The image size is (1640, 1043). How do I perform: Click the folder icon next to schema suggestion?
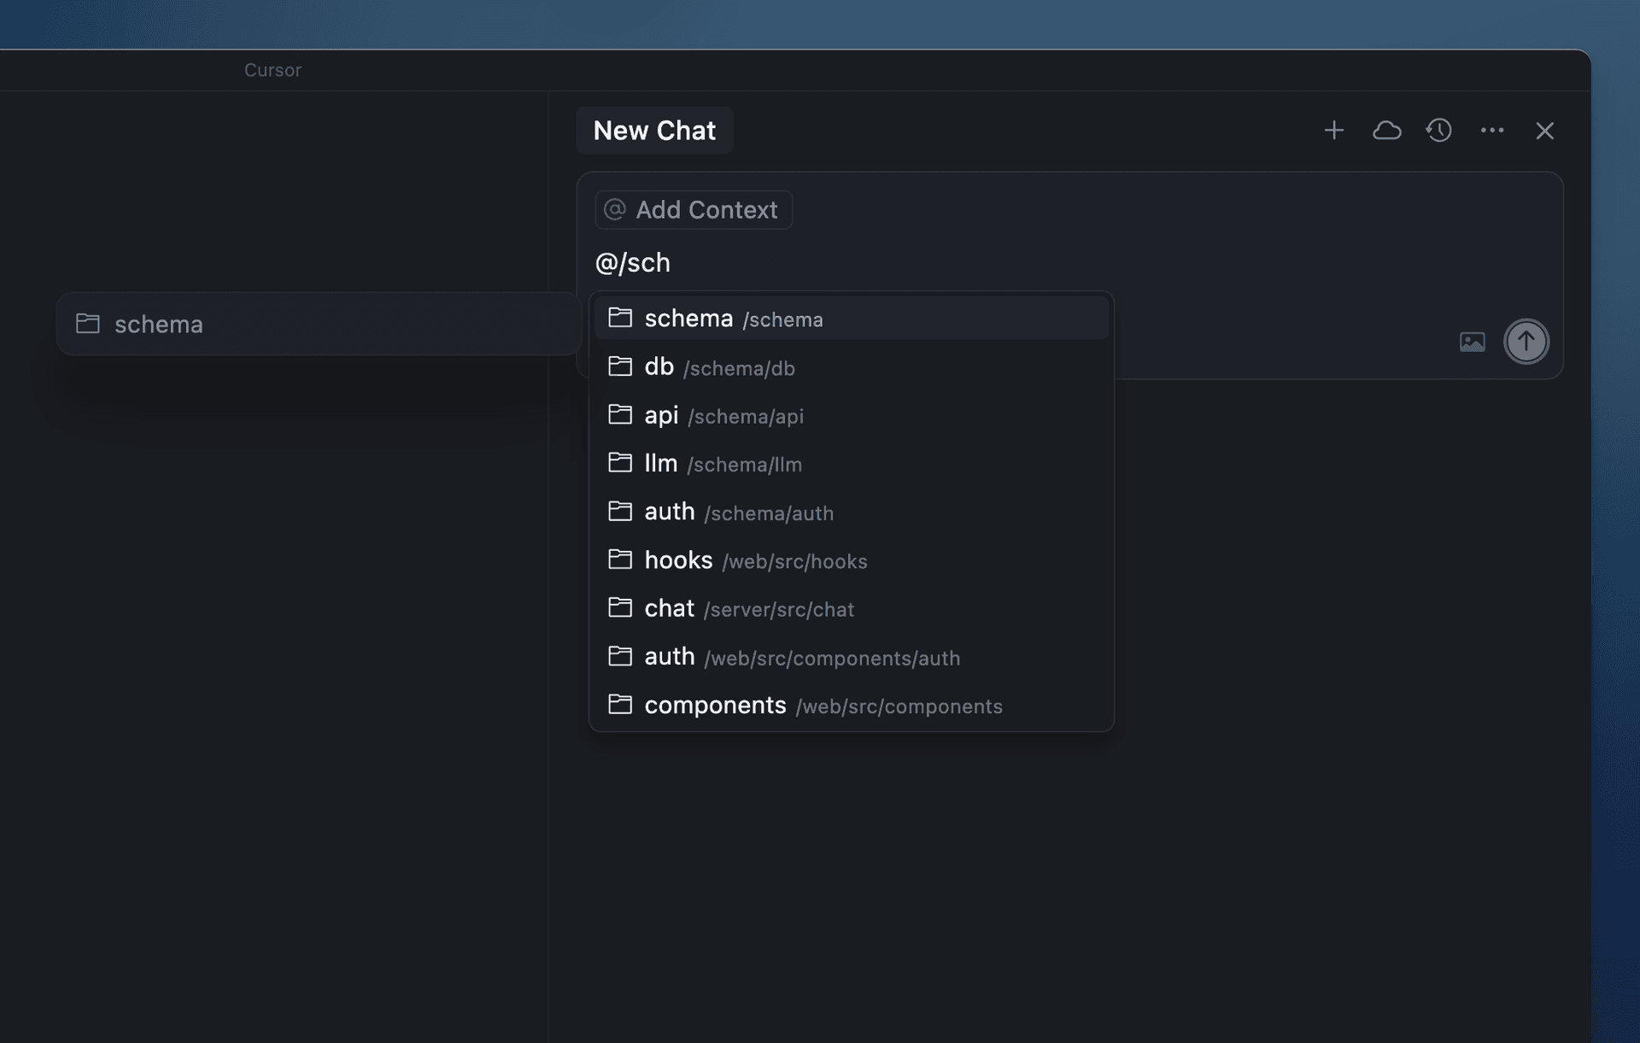point(621,317)
